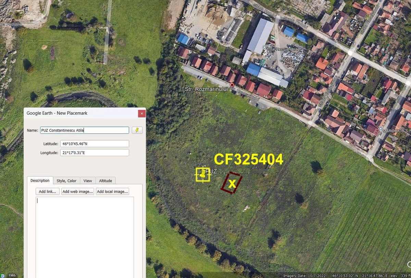Click the Add local image... button
The height and width of the screenshot is (278, 411).
[x=112, y=192]
